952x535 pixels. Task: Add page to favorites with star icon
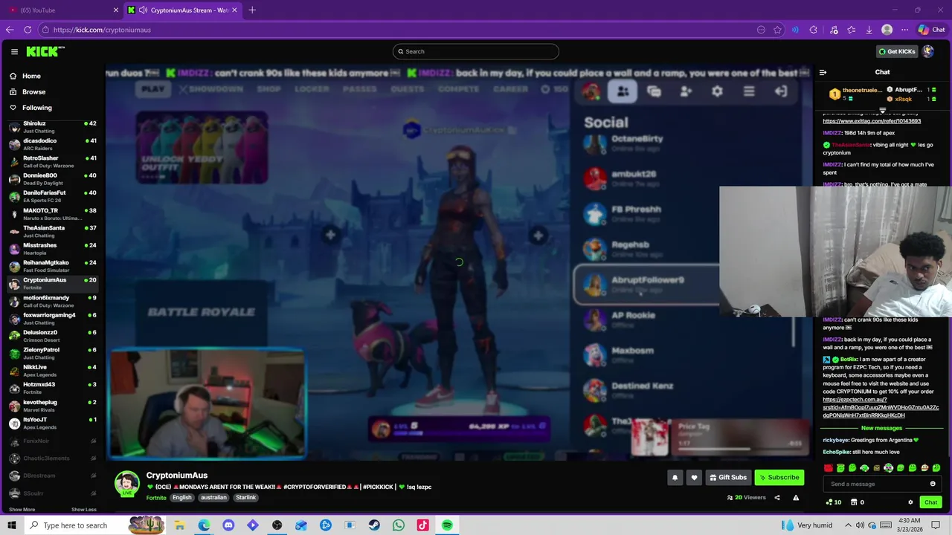[777, 30]
